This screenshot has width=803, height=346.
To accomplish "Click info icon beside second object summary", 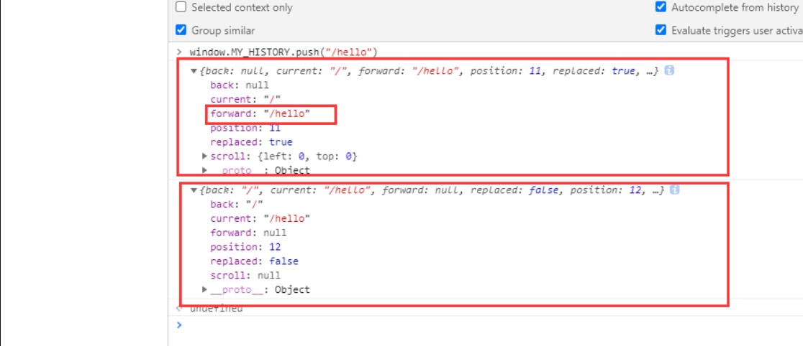I will click(x=675, y=190).
